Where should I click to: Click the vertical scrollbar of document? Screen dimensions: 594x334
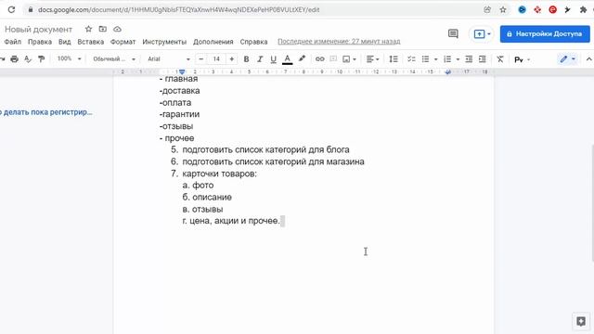592,202
